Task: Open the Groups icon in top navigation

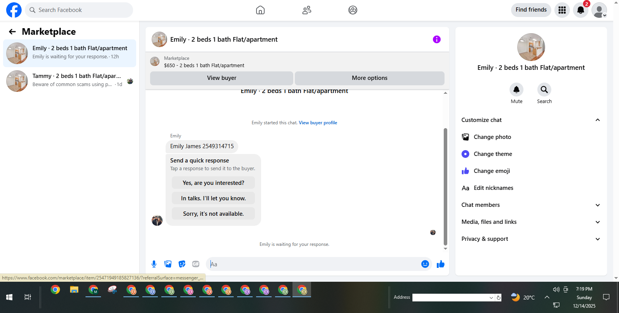Action: click(x=353, y=10)
